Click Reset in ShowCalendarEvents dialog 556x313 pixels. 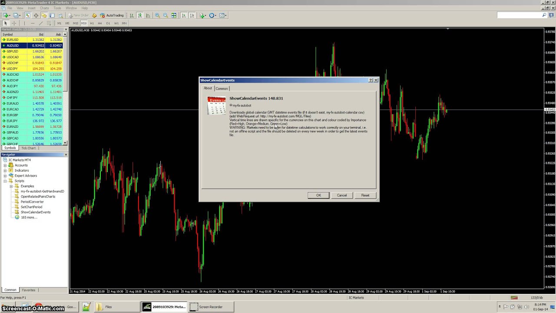pos(365,195)
